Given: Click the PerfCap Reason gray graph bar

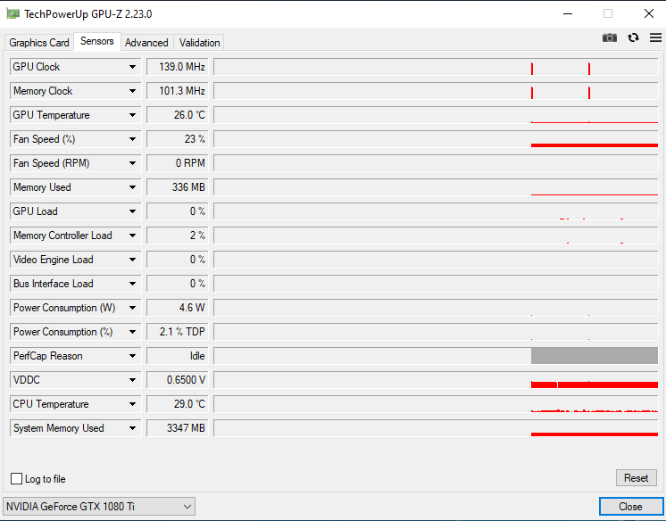Looking at the screenshot, I should 595,356.
